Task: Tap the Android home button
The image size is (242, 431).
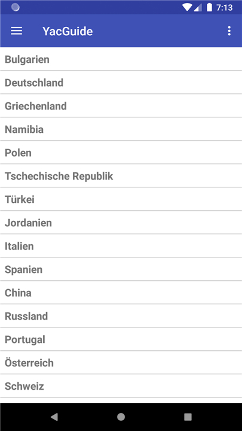Action: pyautogui.click(x=121, y=417)
